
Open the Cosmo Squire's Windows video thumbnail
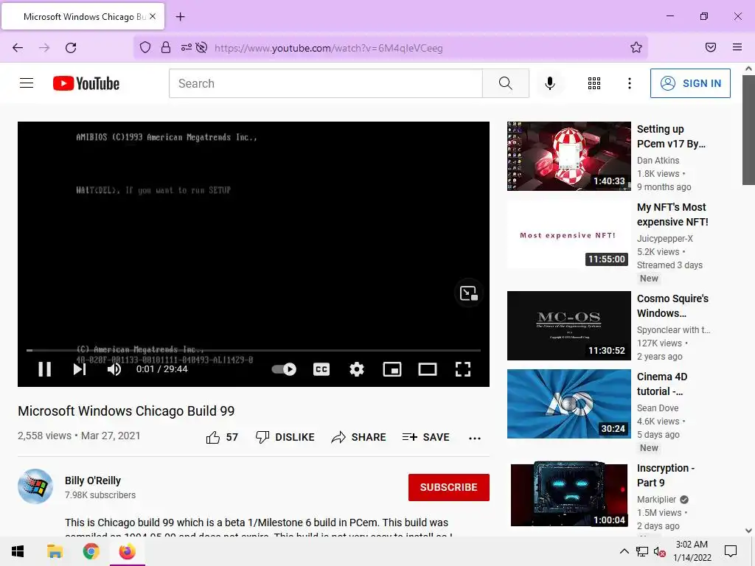click(568, 325)
